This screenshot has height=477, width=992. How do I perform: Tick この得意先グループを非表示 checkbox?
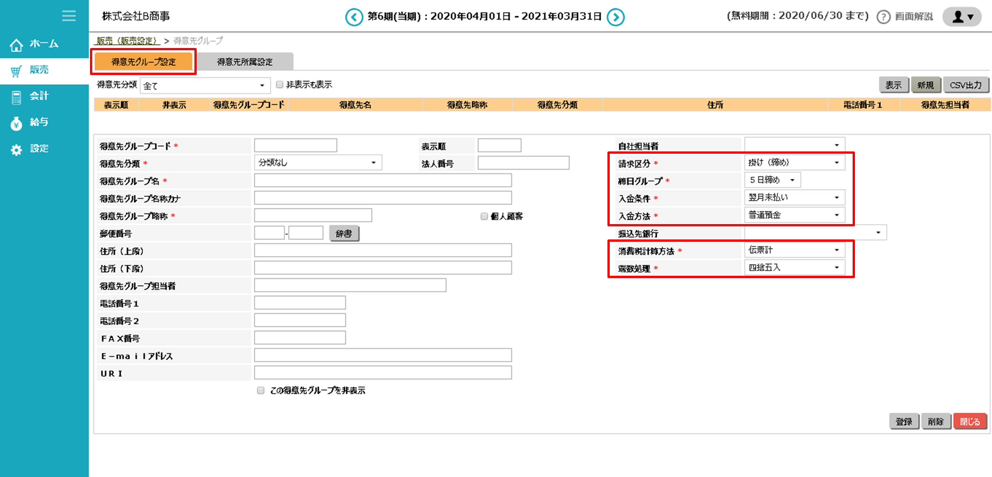(x=261, y=390)
